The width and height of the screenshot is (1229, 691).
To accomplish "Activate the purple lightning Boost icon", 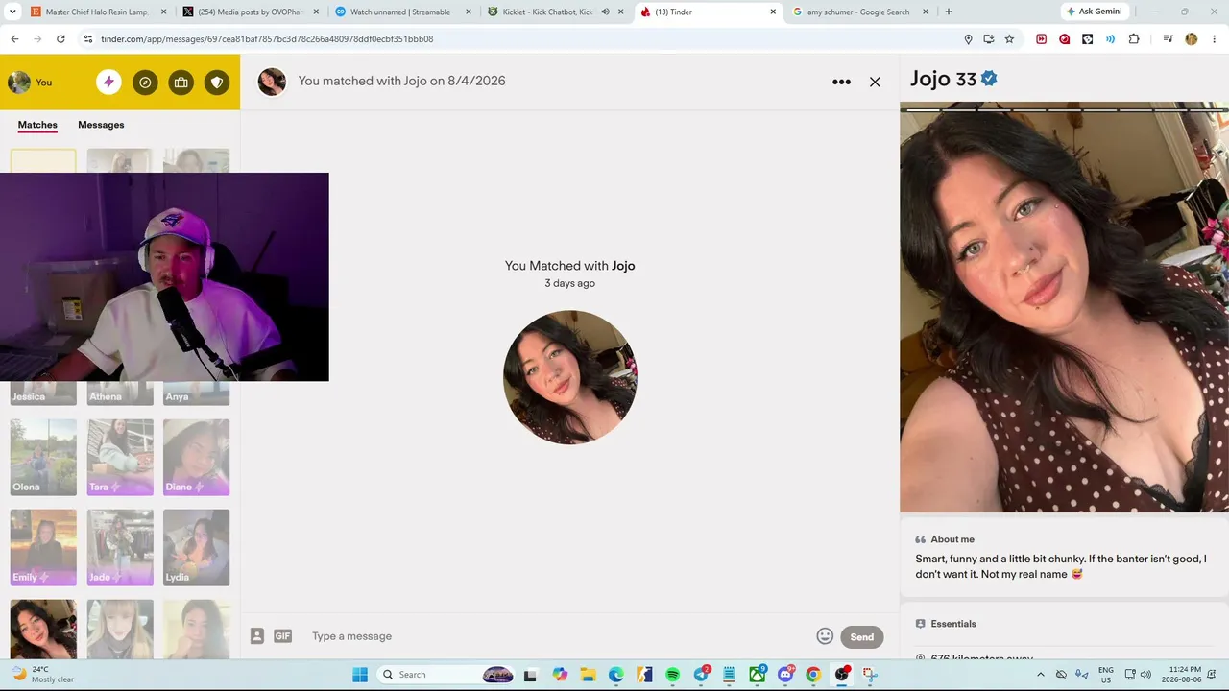I will point(108,83).
